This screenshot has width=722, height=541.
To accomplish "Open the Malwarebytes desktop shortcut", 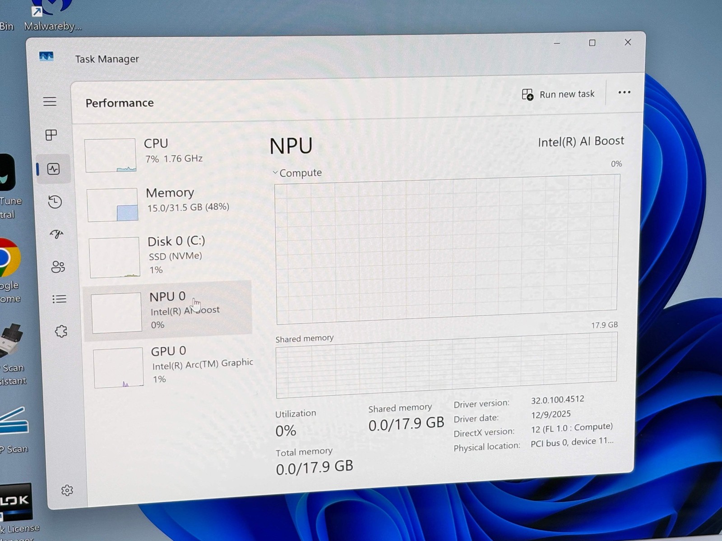I will pyautogui.click(x=52, y=16).
